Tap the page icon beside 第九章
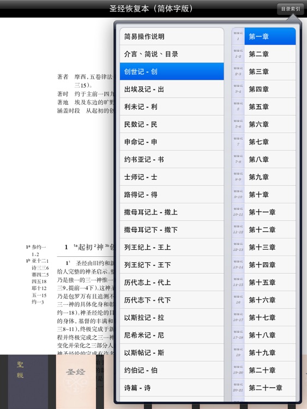307x409 pixels. click(x=238, y=177)
